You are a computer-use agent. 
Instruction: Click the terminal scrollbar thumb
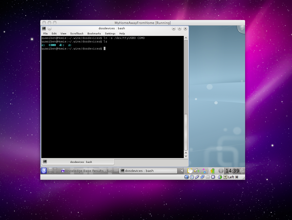(186, 132)
